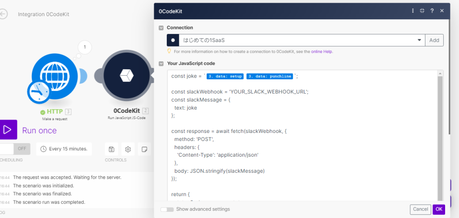Screen dimensions: 459x218
Task: Click the log line "The scenario was initialized."
Action: [x=43, y=186]
